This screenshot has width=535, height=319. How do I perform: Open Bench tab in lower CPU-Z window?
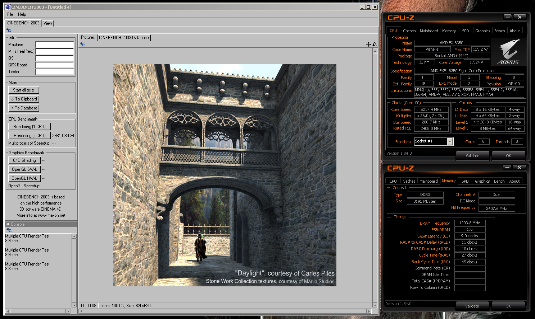coord(499,181)
